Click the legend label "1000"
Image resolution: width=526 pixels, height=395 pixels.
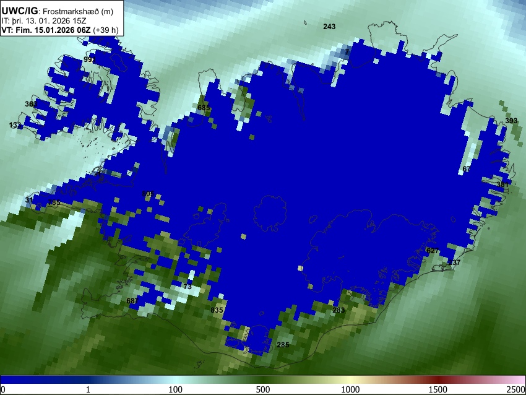tap(350, 389)
